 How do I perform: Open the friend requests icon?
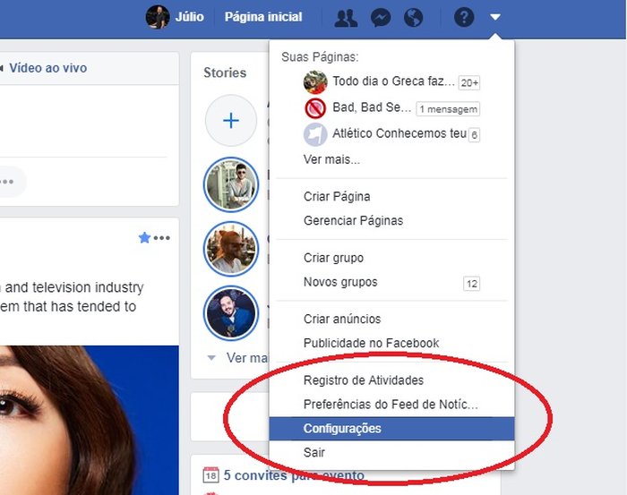click(x=346, y=18)
